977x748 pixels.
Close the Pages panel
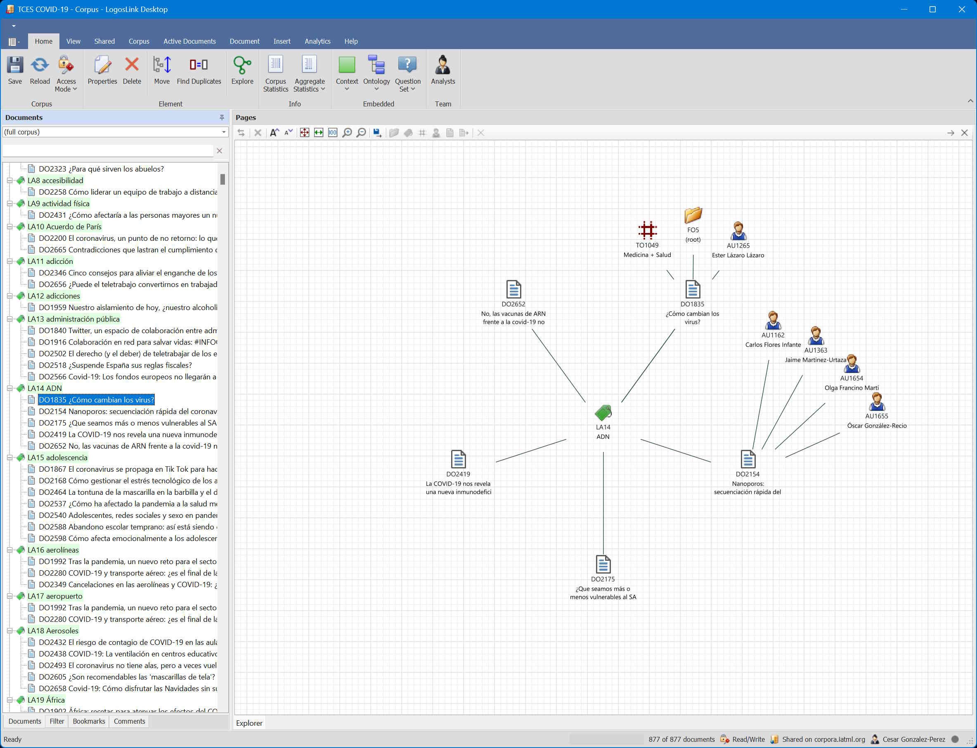(x=965, y=133)
